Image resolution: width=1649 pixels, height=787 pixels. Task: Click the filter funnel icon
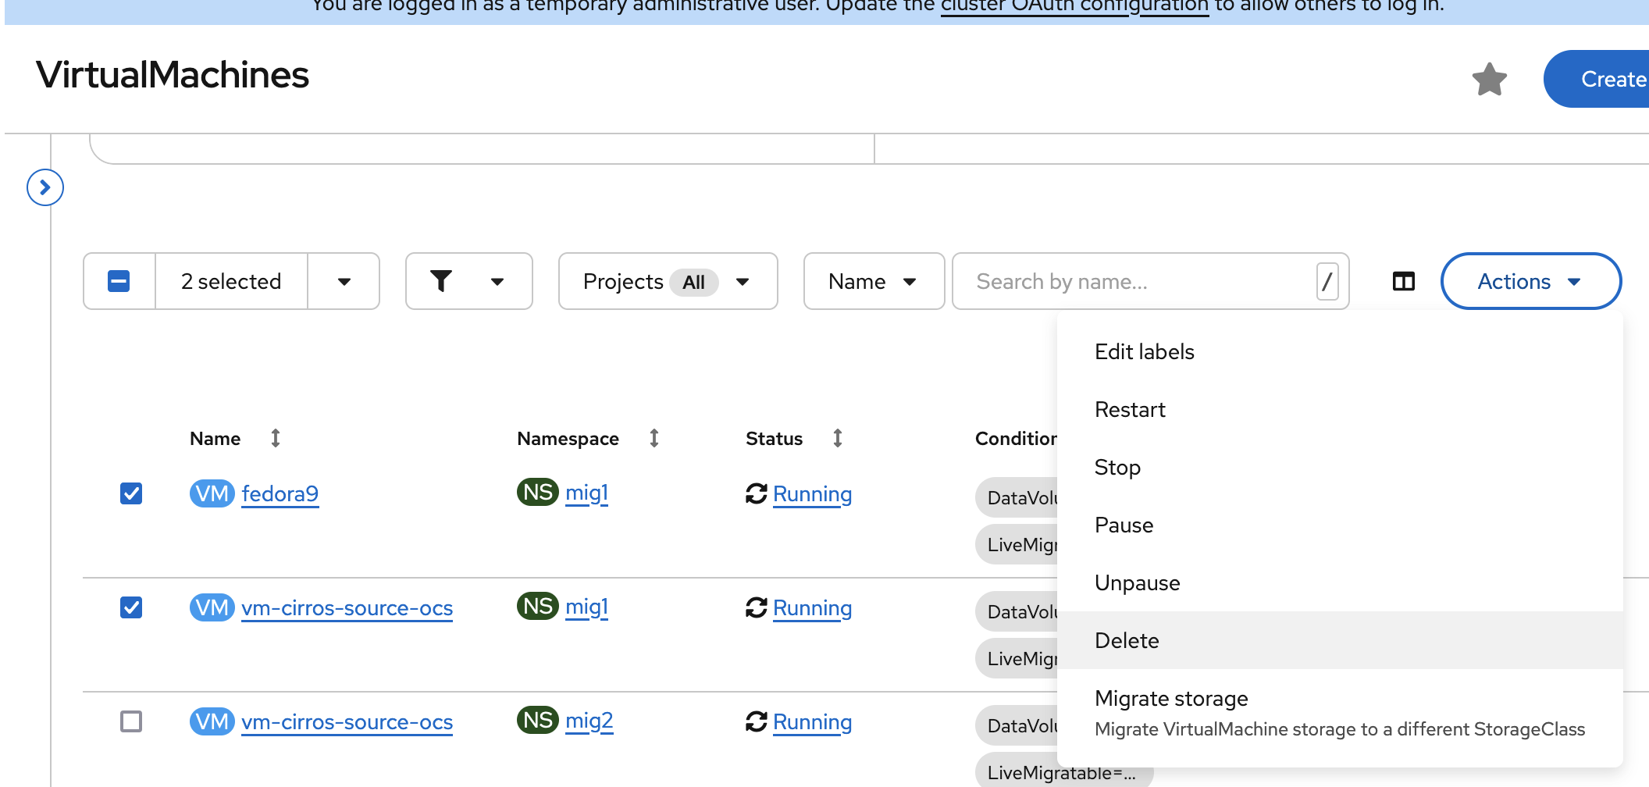coord(441,281)
